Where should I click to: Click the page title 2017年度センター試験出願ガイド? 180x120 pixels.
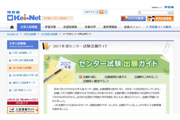pyautogui.click(x=80, y=46)
